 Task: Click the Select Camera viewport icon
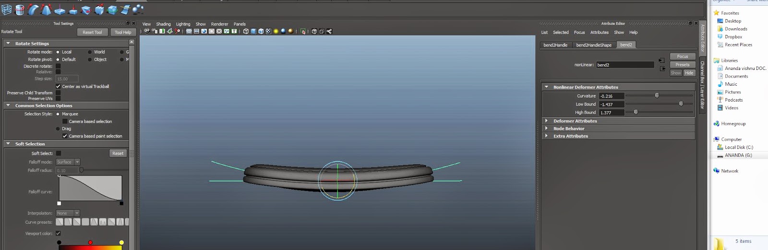tap(147, 31)
